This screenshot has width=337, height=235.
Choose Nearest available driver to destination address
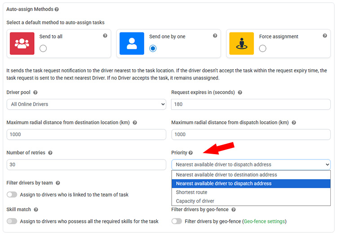226,175
